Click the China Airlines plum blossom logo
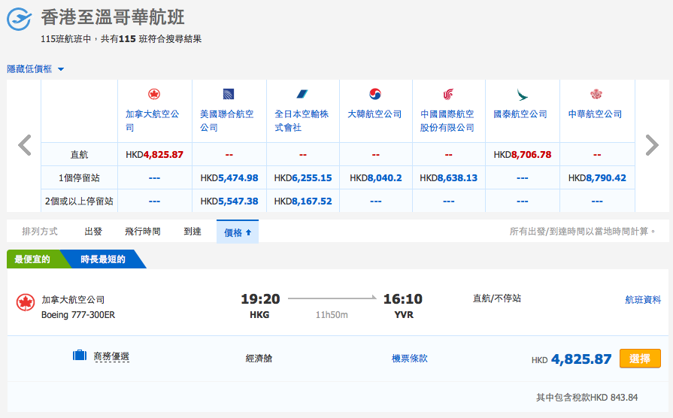Image resolution: width=673 pixels, height=418 pixels. pyautogui.click(x=596, y=93)
